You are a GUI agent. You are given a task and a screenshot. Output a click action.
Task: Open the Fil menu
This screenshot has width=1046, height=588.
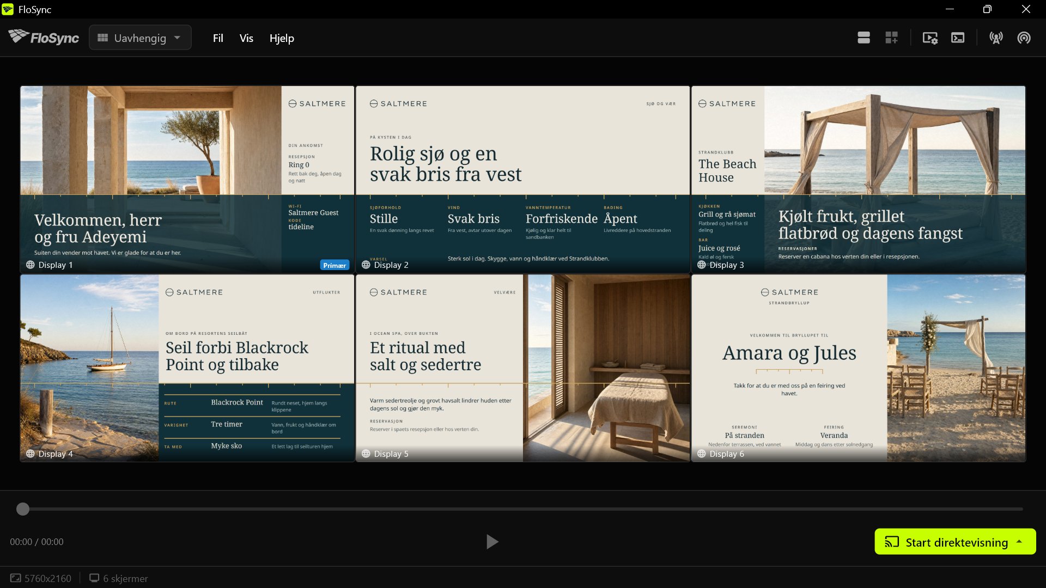click(x=218, y=38)
